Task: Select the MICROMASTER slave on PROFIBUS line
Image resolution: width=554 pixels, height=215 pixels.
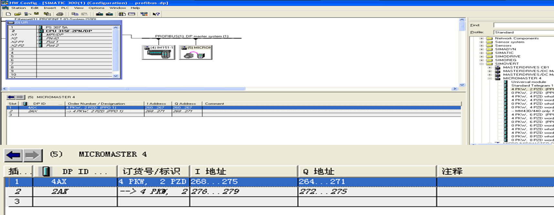Action: click(196, 52)
